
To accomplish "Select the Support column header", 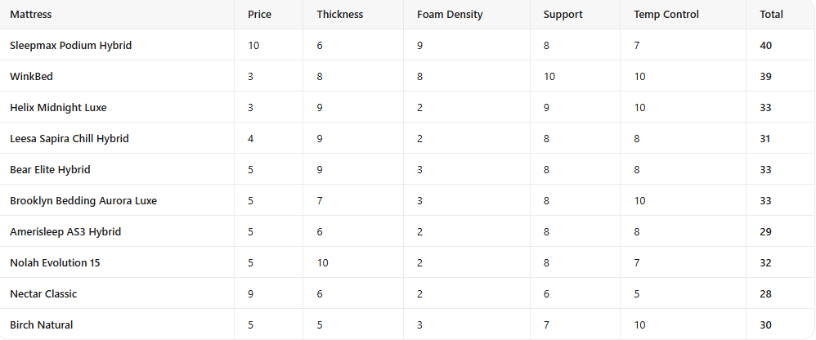I will tap(563, 15).
